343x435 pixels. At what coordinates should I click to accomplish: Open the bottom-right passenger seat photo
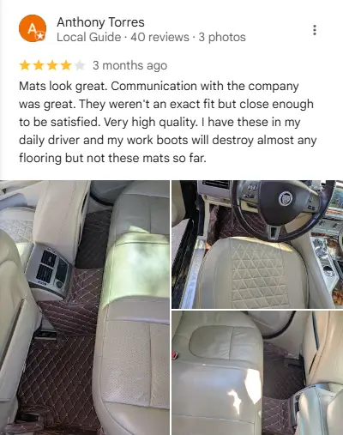click(257, 373)
